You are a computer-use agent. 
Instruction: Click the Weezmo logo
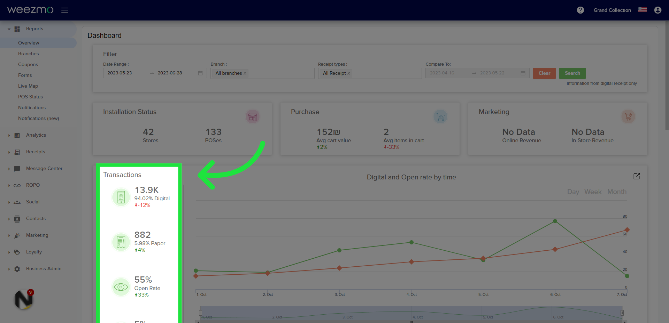click(30, 10)
